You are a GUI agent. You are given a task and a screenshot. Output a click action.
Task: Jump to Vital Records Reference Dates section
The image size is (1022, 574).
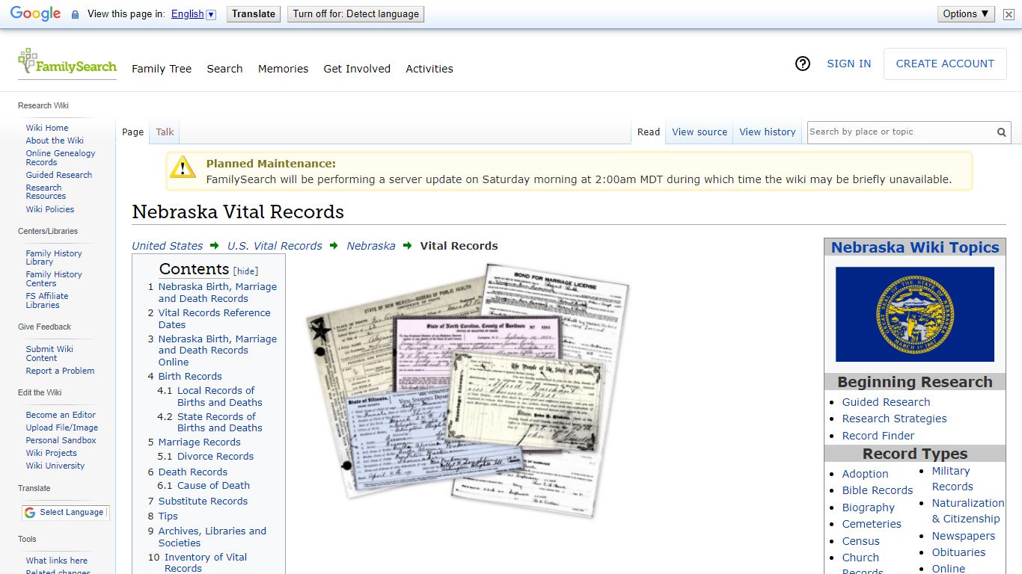pyautogui.click(x=214, y=318)
